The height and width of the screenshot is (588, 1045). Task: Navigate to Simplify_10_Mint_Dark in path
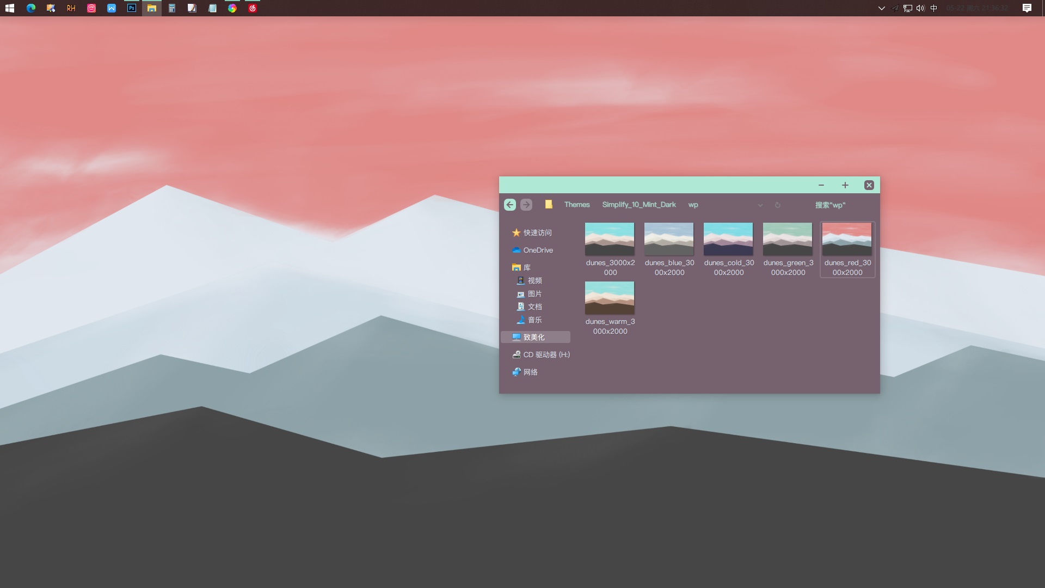(x=639, y=205)
